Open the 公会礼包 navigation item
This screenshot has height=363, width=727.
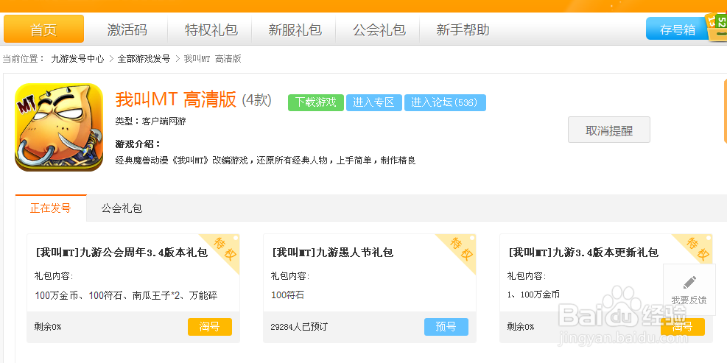[379, 29]
